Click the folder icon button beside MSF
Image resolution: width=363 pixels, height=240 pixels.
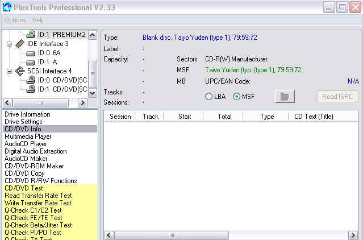pos(285,96)
